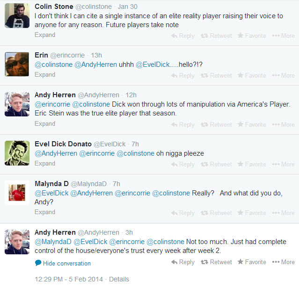Viewport: 299px width, 288px height.
Task: Reply to Colin Stone's tweet
Action: click(183, 36)
